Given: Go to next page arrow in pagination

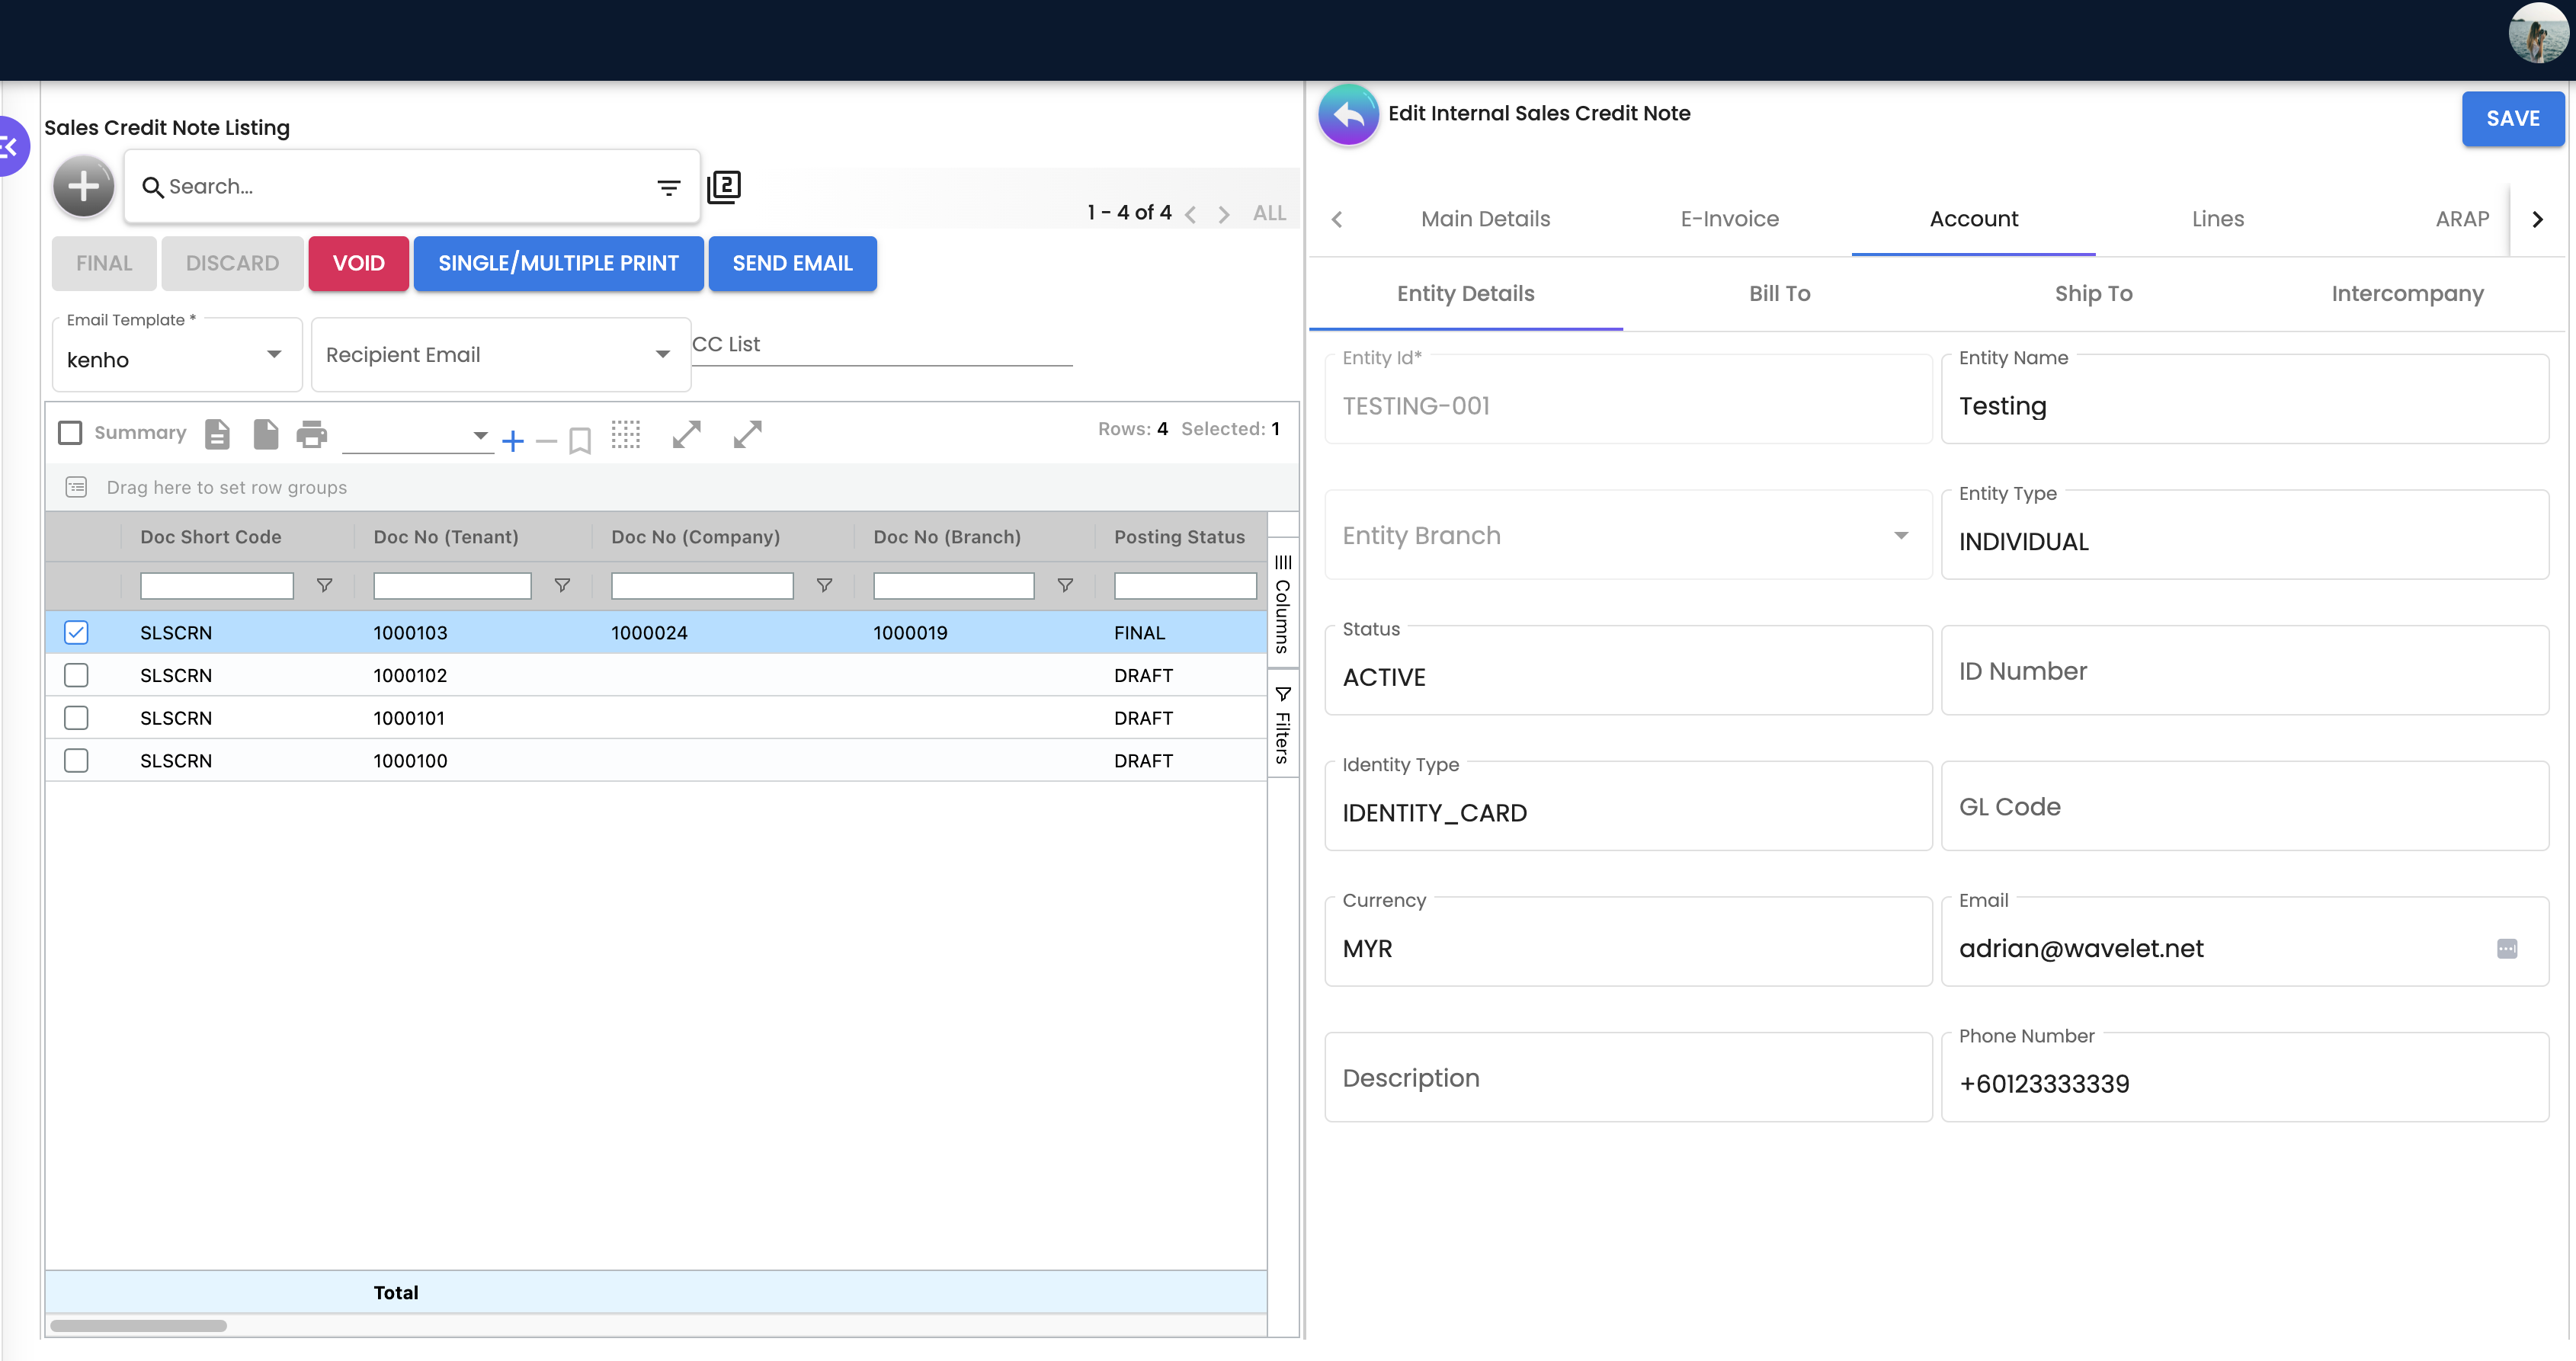Looking at the screenshot, I should click(x=1223, y=214).
